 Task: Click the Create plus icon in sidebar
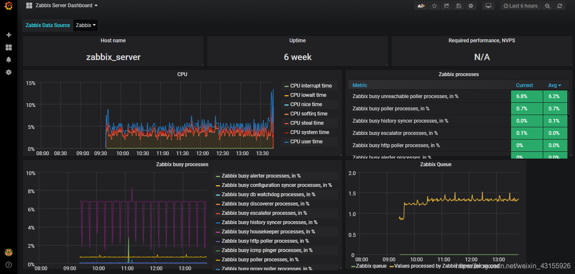click(8, 35)
